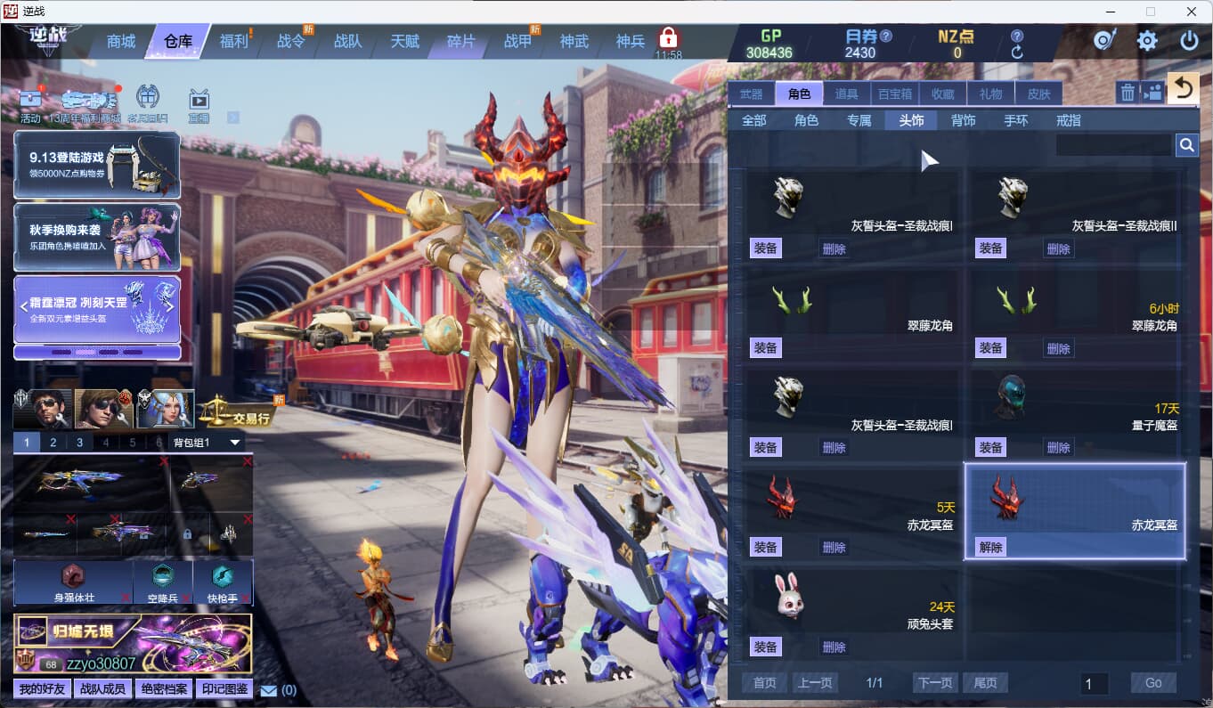Open the 碎片 tab
1213x708 pixels.
461,41
